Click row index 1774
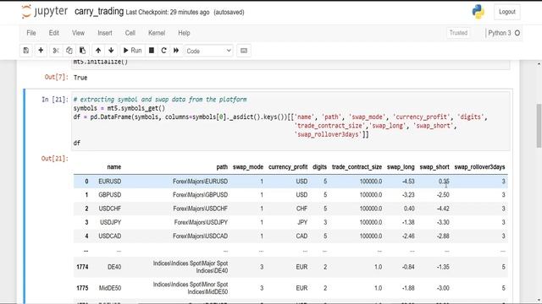Viewport: 542px width, 304px height. point(82,267)
